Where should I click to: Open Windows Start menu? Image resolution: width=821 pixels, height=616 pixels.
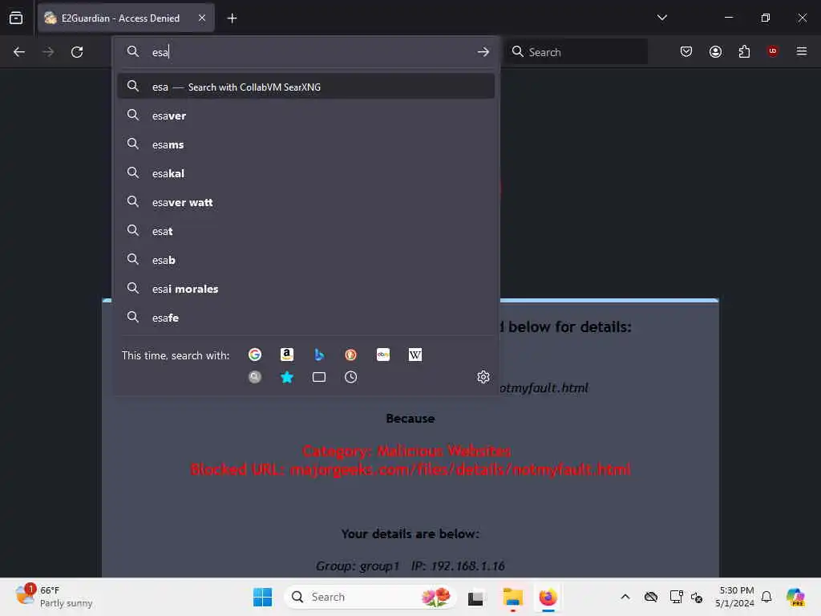[262, 597]
